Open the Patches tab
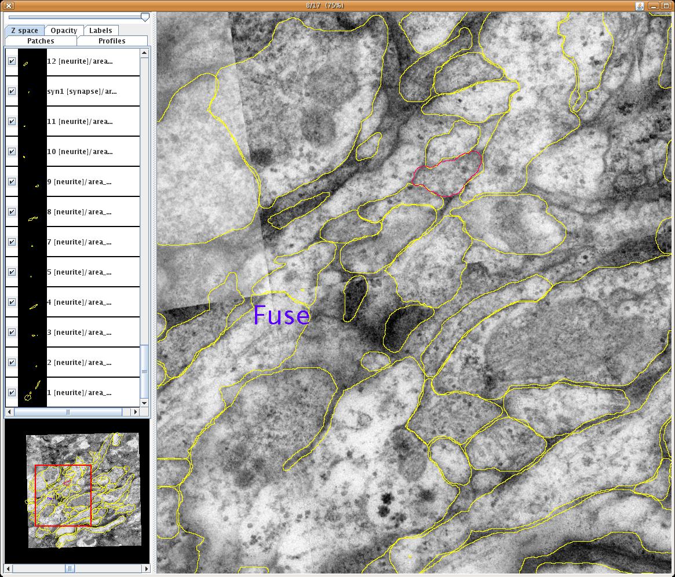The width and height of the screenshot is (675, 577). click(x=41, y=41)
